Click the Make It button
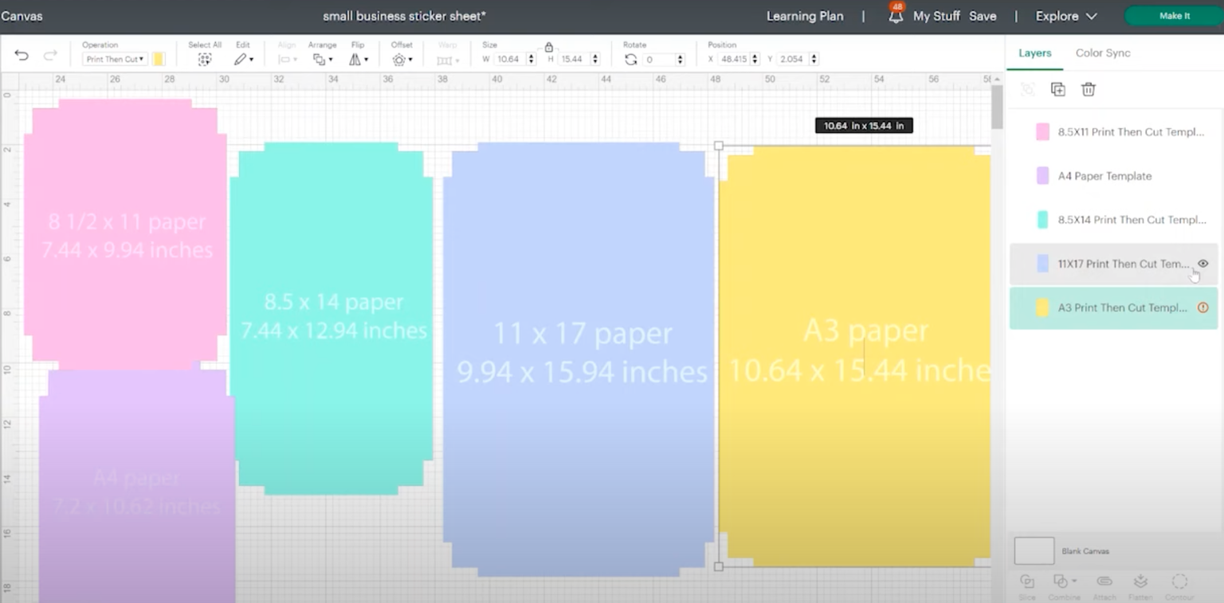 (x=1172, y=15)
